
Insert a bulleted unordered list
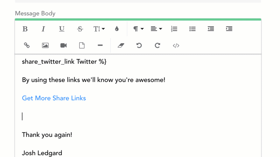point(192,29)
